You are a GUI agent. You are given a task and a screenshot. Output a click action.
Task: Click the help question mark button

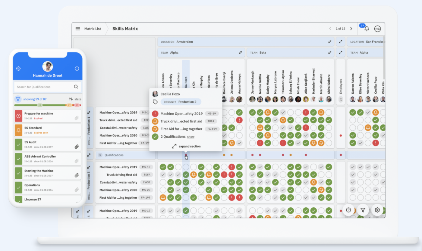coord(348,210)
